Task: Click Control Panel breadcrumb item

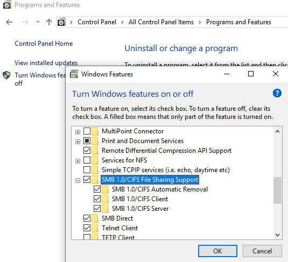Action: [97, 22]
